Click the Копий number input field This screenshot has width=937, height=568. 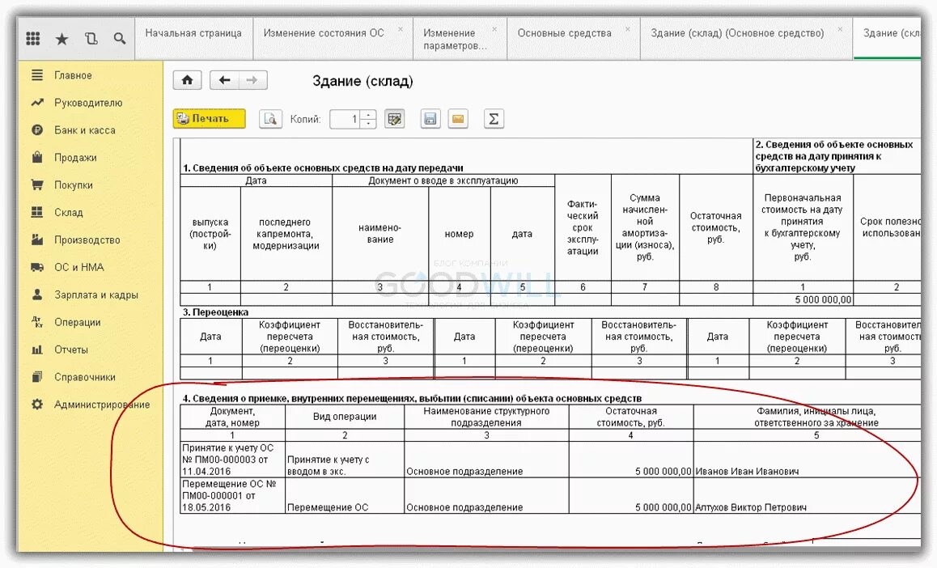(x=346, y=119)
